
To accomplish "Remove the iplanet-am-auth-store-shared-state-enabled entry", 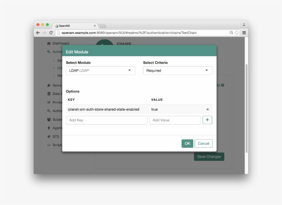I will point(207,109).
